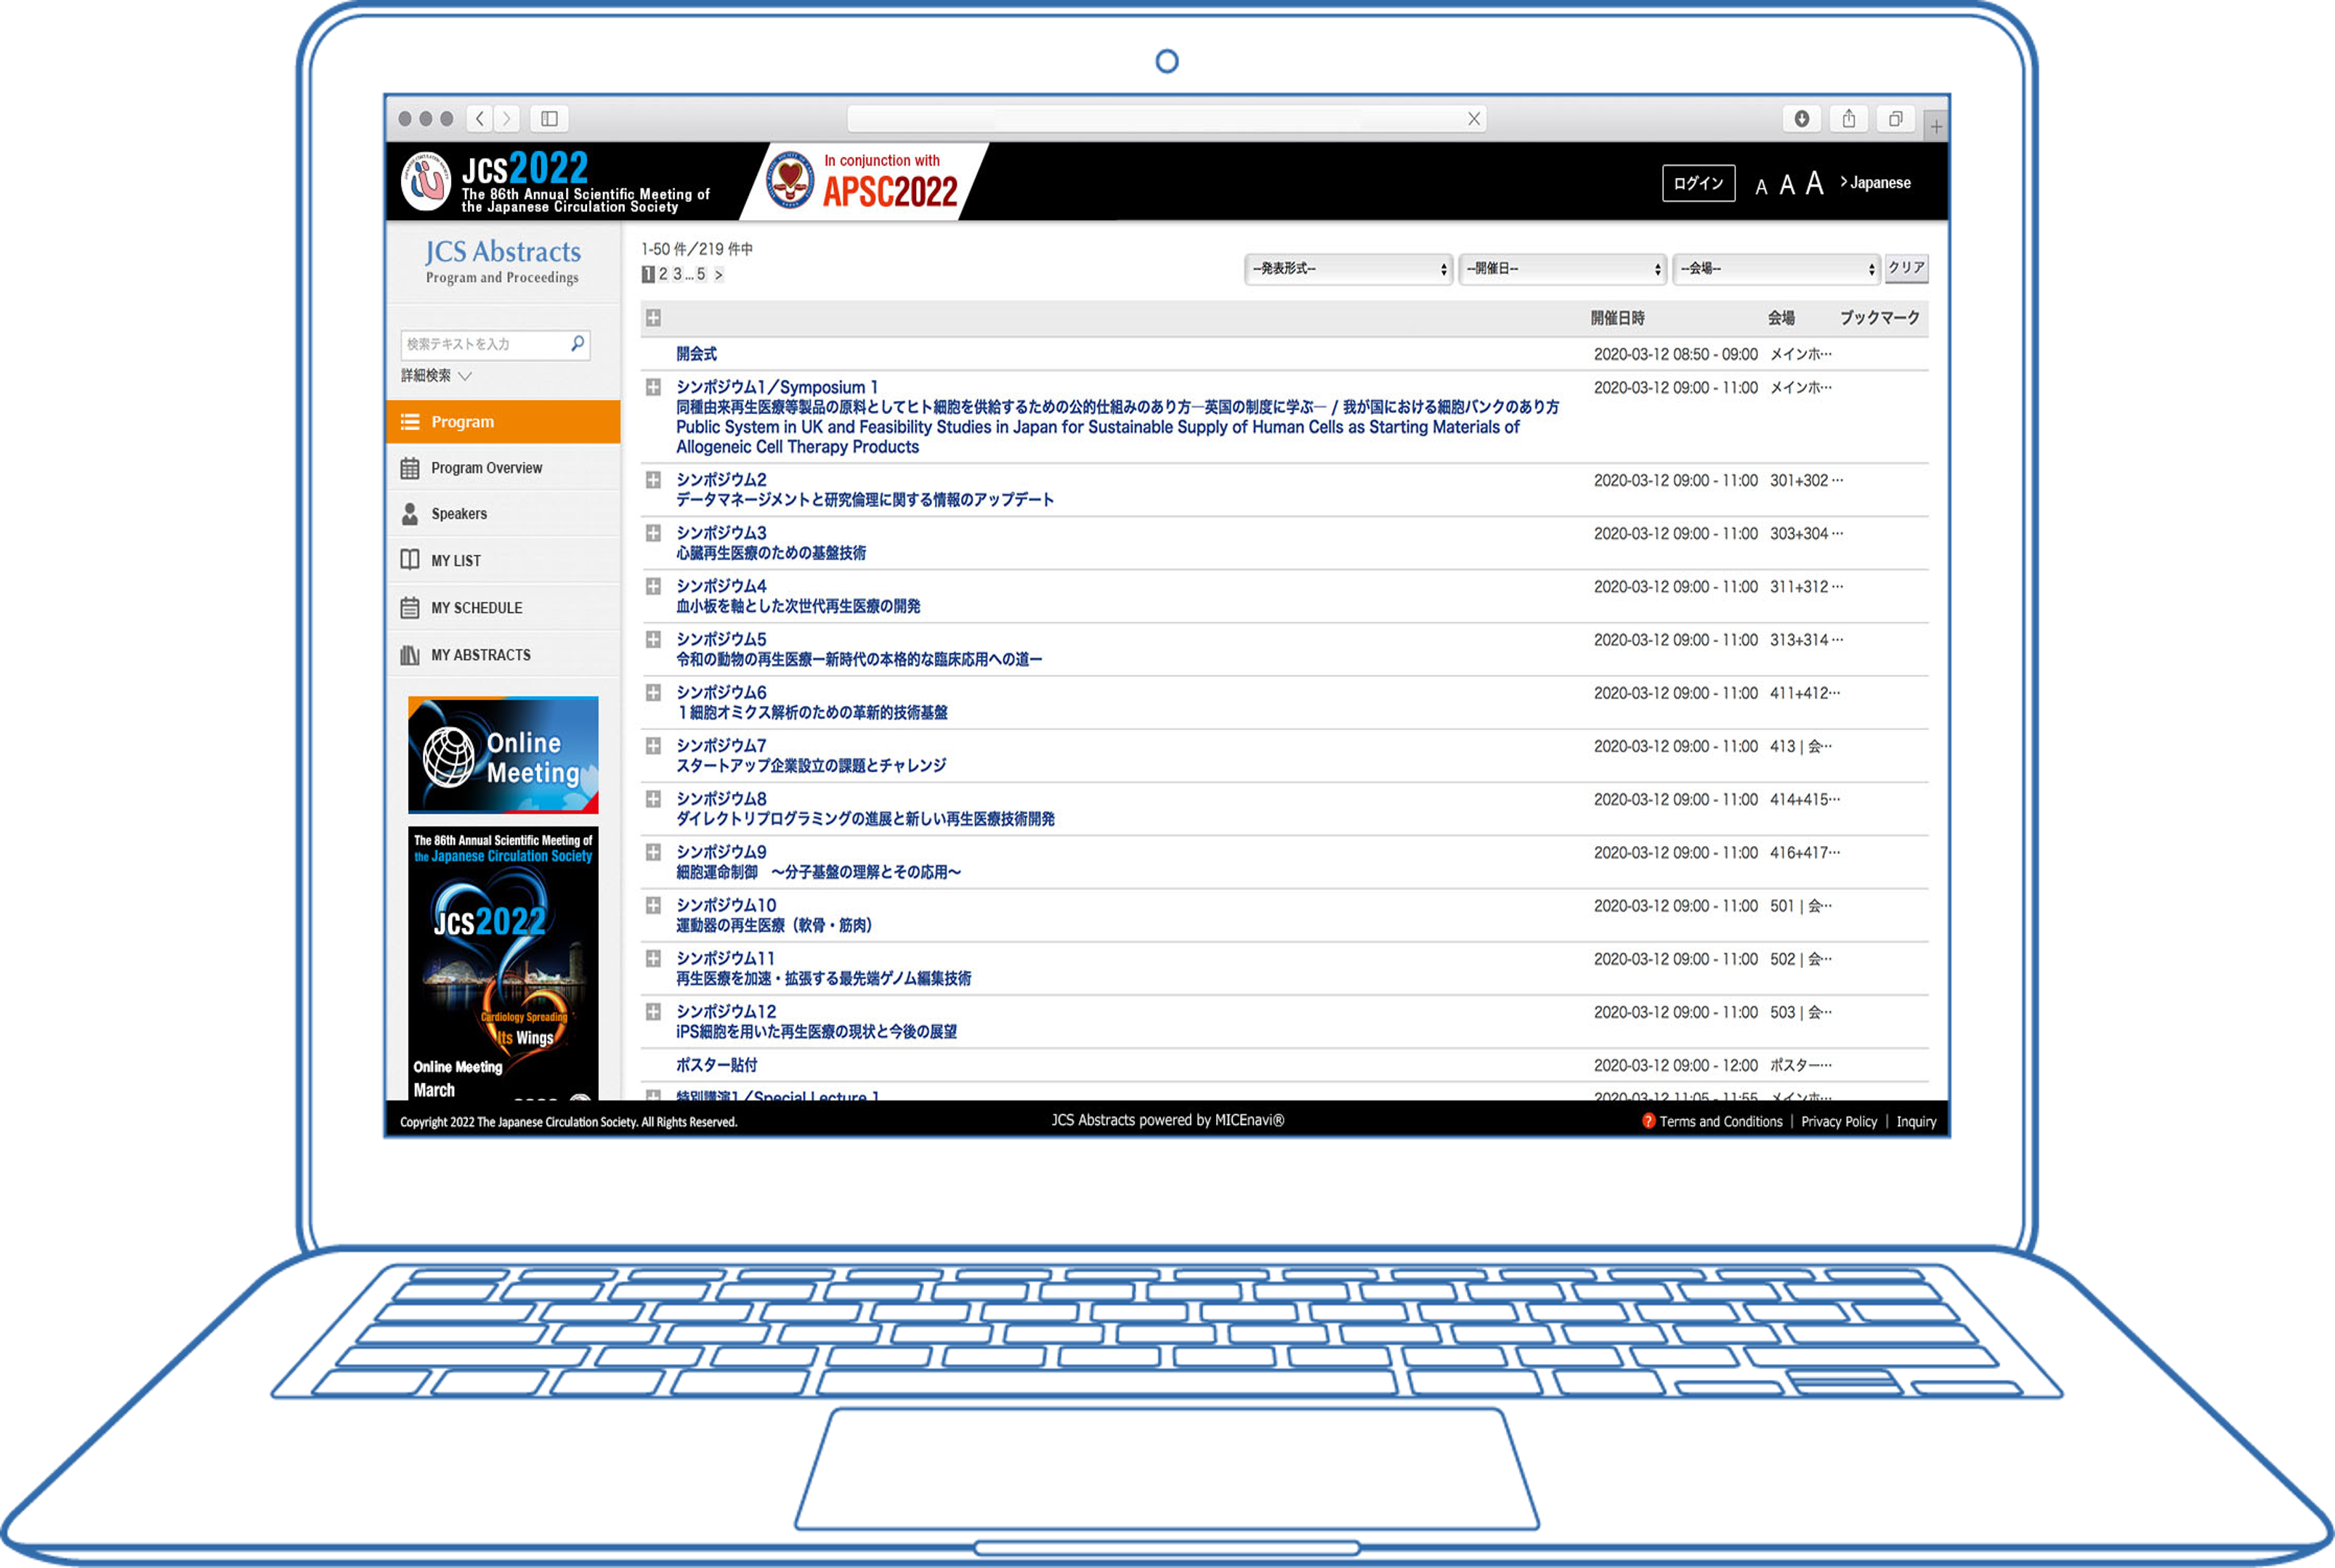Expand the シンポジウム1/Symposium 1 row

point(653,387)
